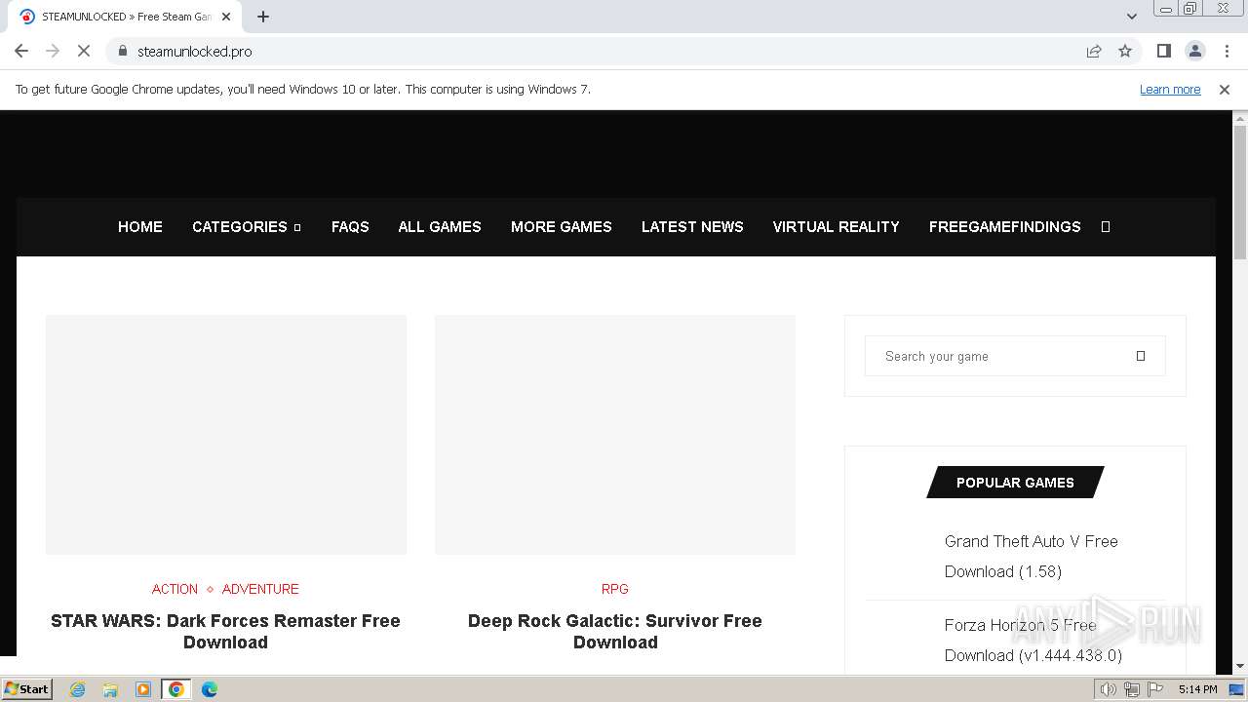
Task: Open Windows Start menu
Action: [x=27, y=689]
